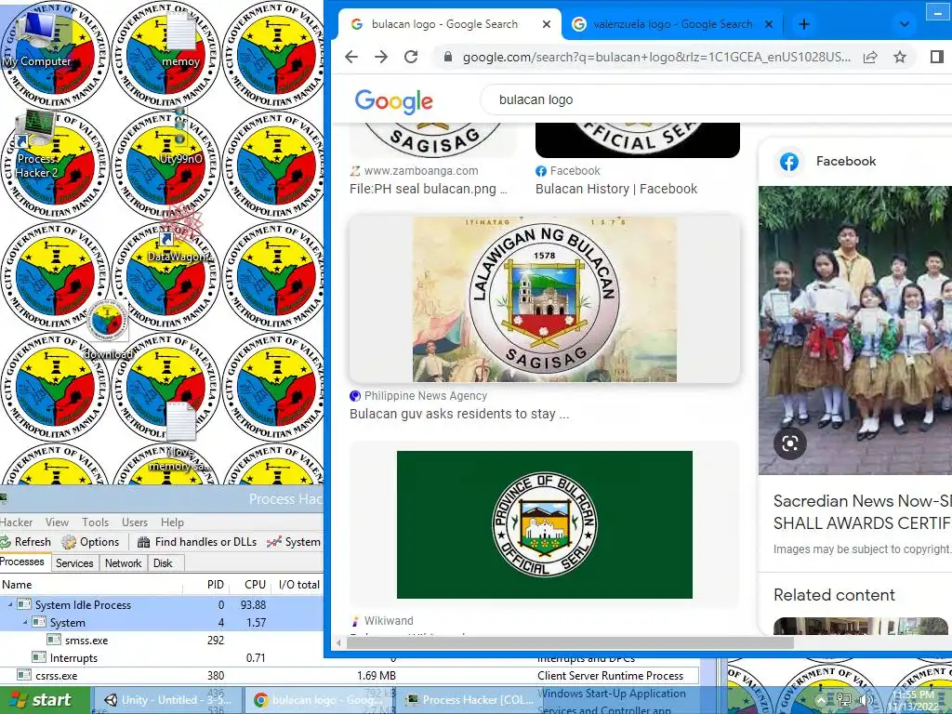Open Options in Process Hacker toolbar

point(91,542)
